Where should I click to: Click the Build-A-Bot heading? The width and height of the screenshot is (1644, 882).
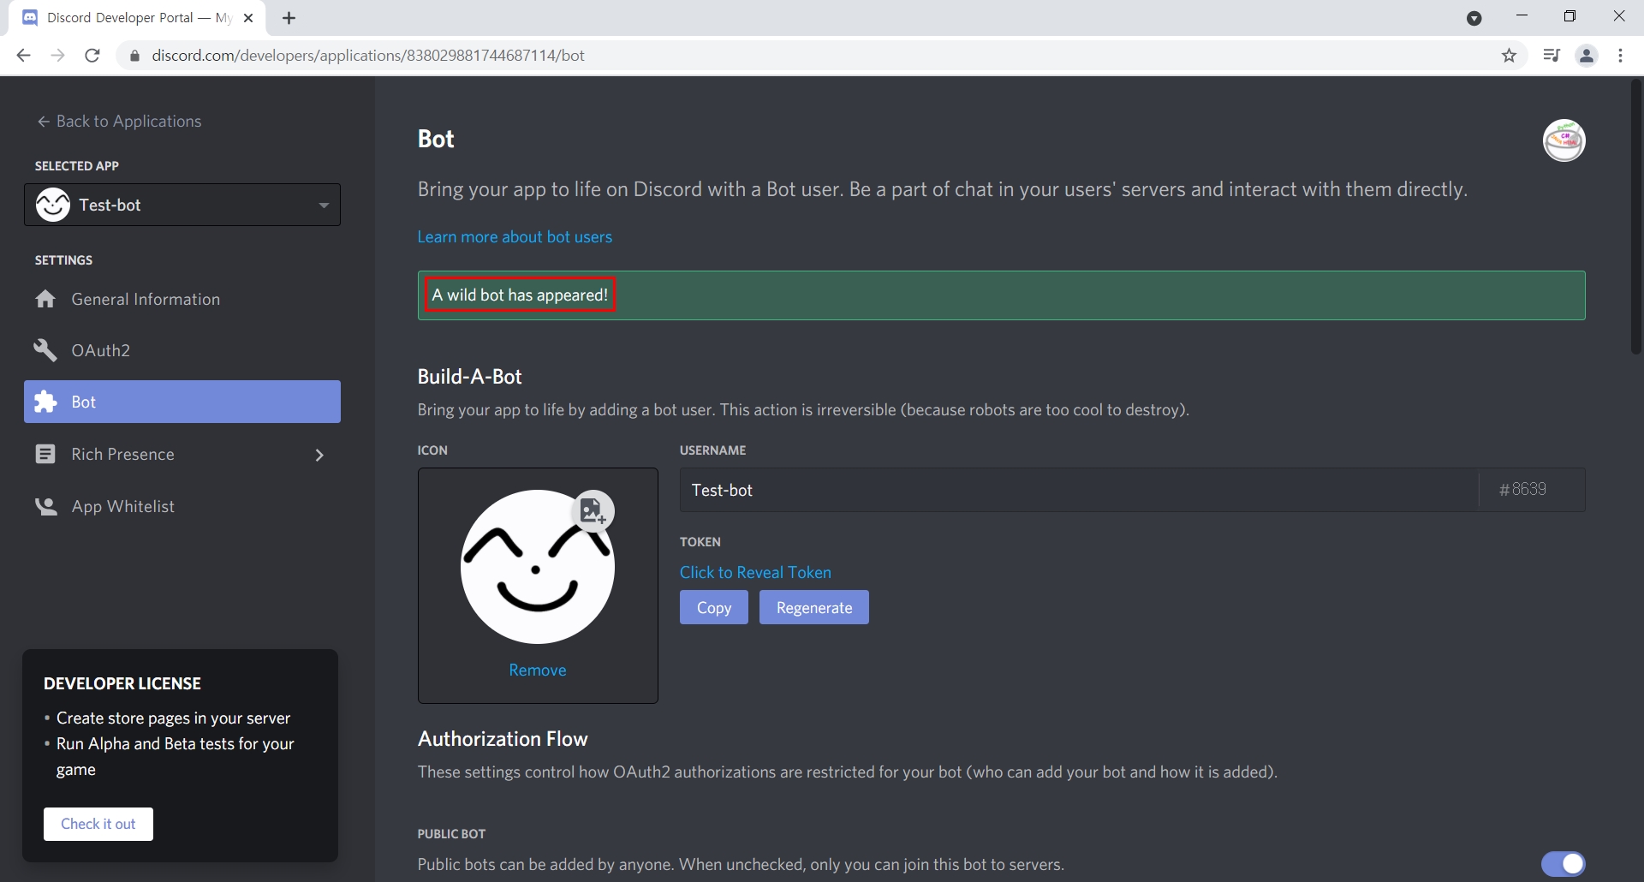tap(469, 377)
